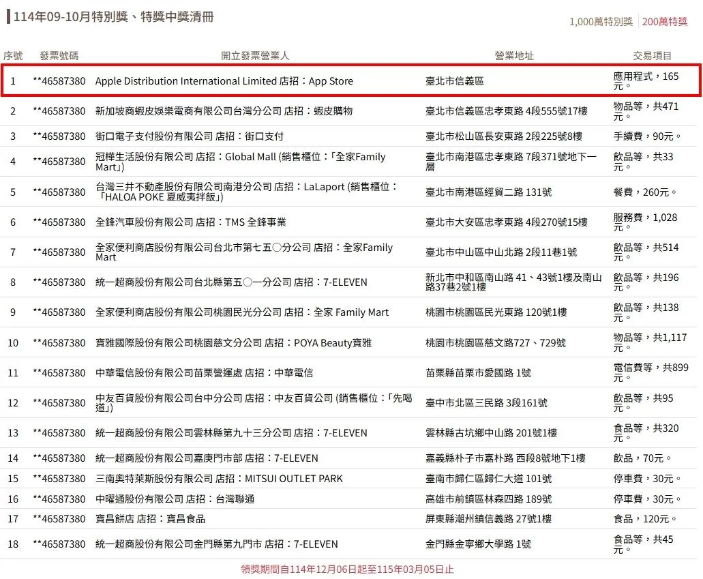This screenshot has width=703, height=579.
Task: Click the 飲品等，共95元 cell
Action: click(x=644, y=403)
